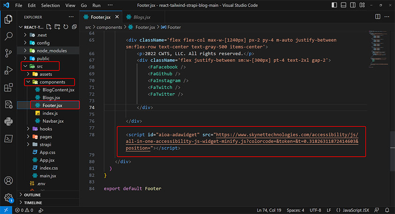Open the Go menu
The width and height of the screenshot is (395, 214).
84,5
